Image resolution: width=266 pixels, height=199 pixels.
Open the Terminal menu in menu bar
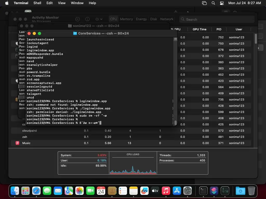(x=21, y=3)
